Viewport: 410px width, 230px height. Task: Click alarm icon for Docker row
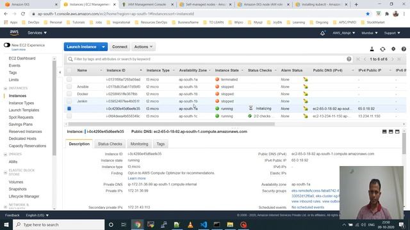click(306, 94)
